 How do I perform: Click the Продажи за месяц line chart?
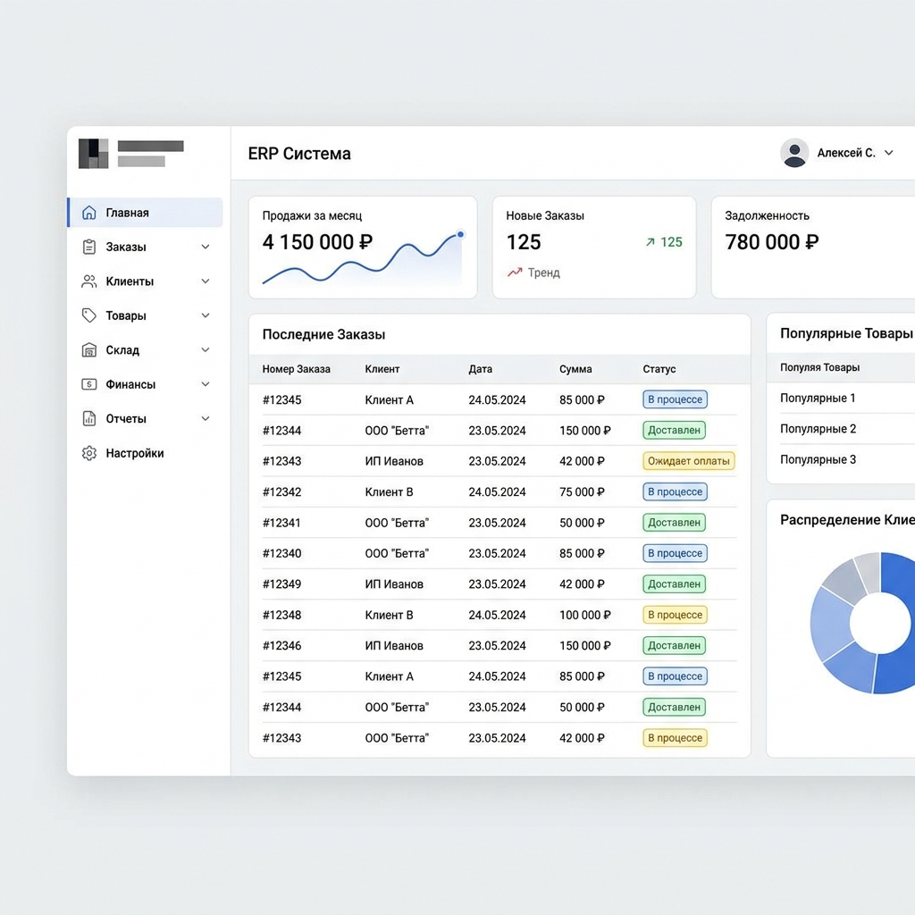pos(363,259)
